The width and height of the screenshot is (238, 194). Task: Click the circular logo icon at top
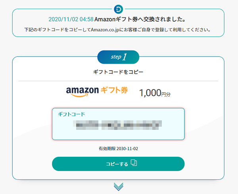pos(118,9)
